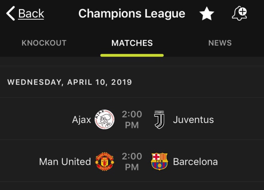The image size is (264, 190).
Task: Open Ajax vs Juventus 2:00 PM kickoff time
Action: tap(132, 120)
